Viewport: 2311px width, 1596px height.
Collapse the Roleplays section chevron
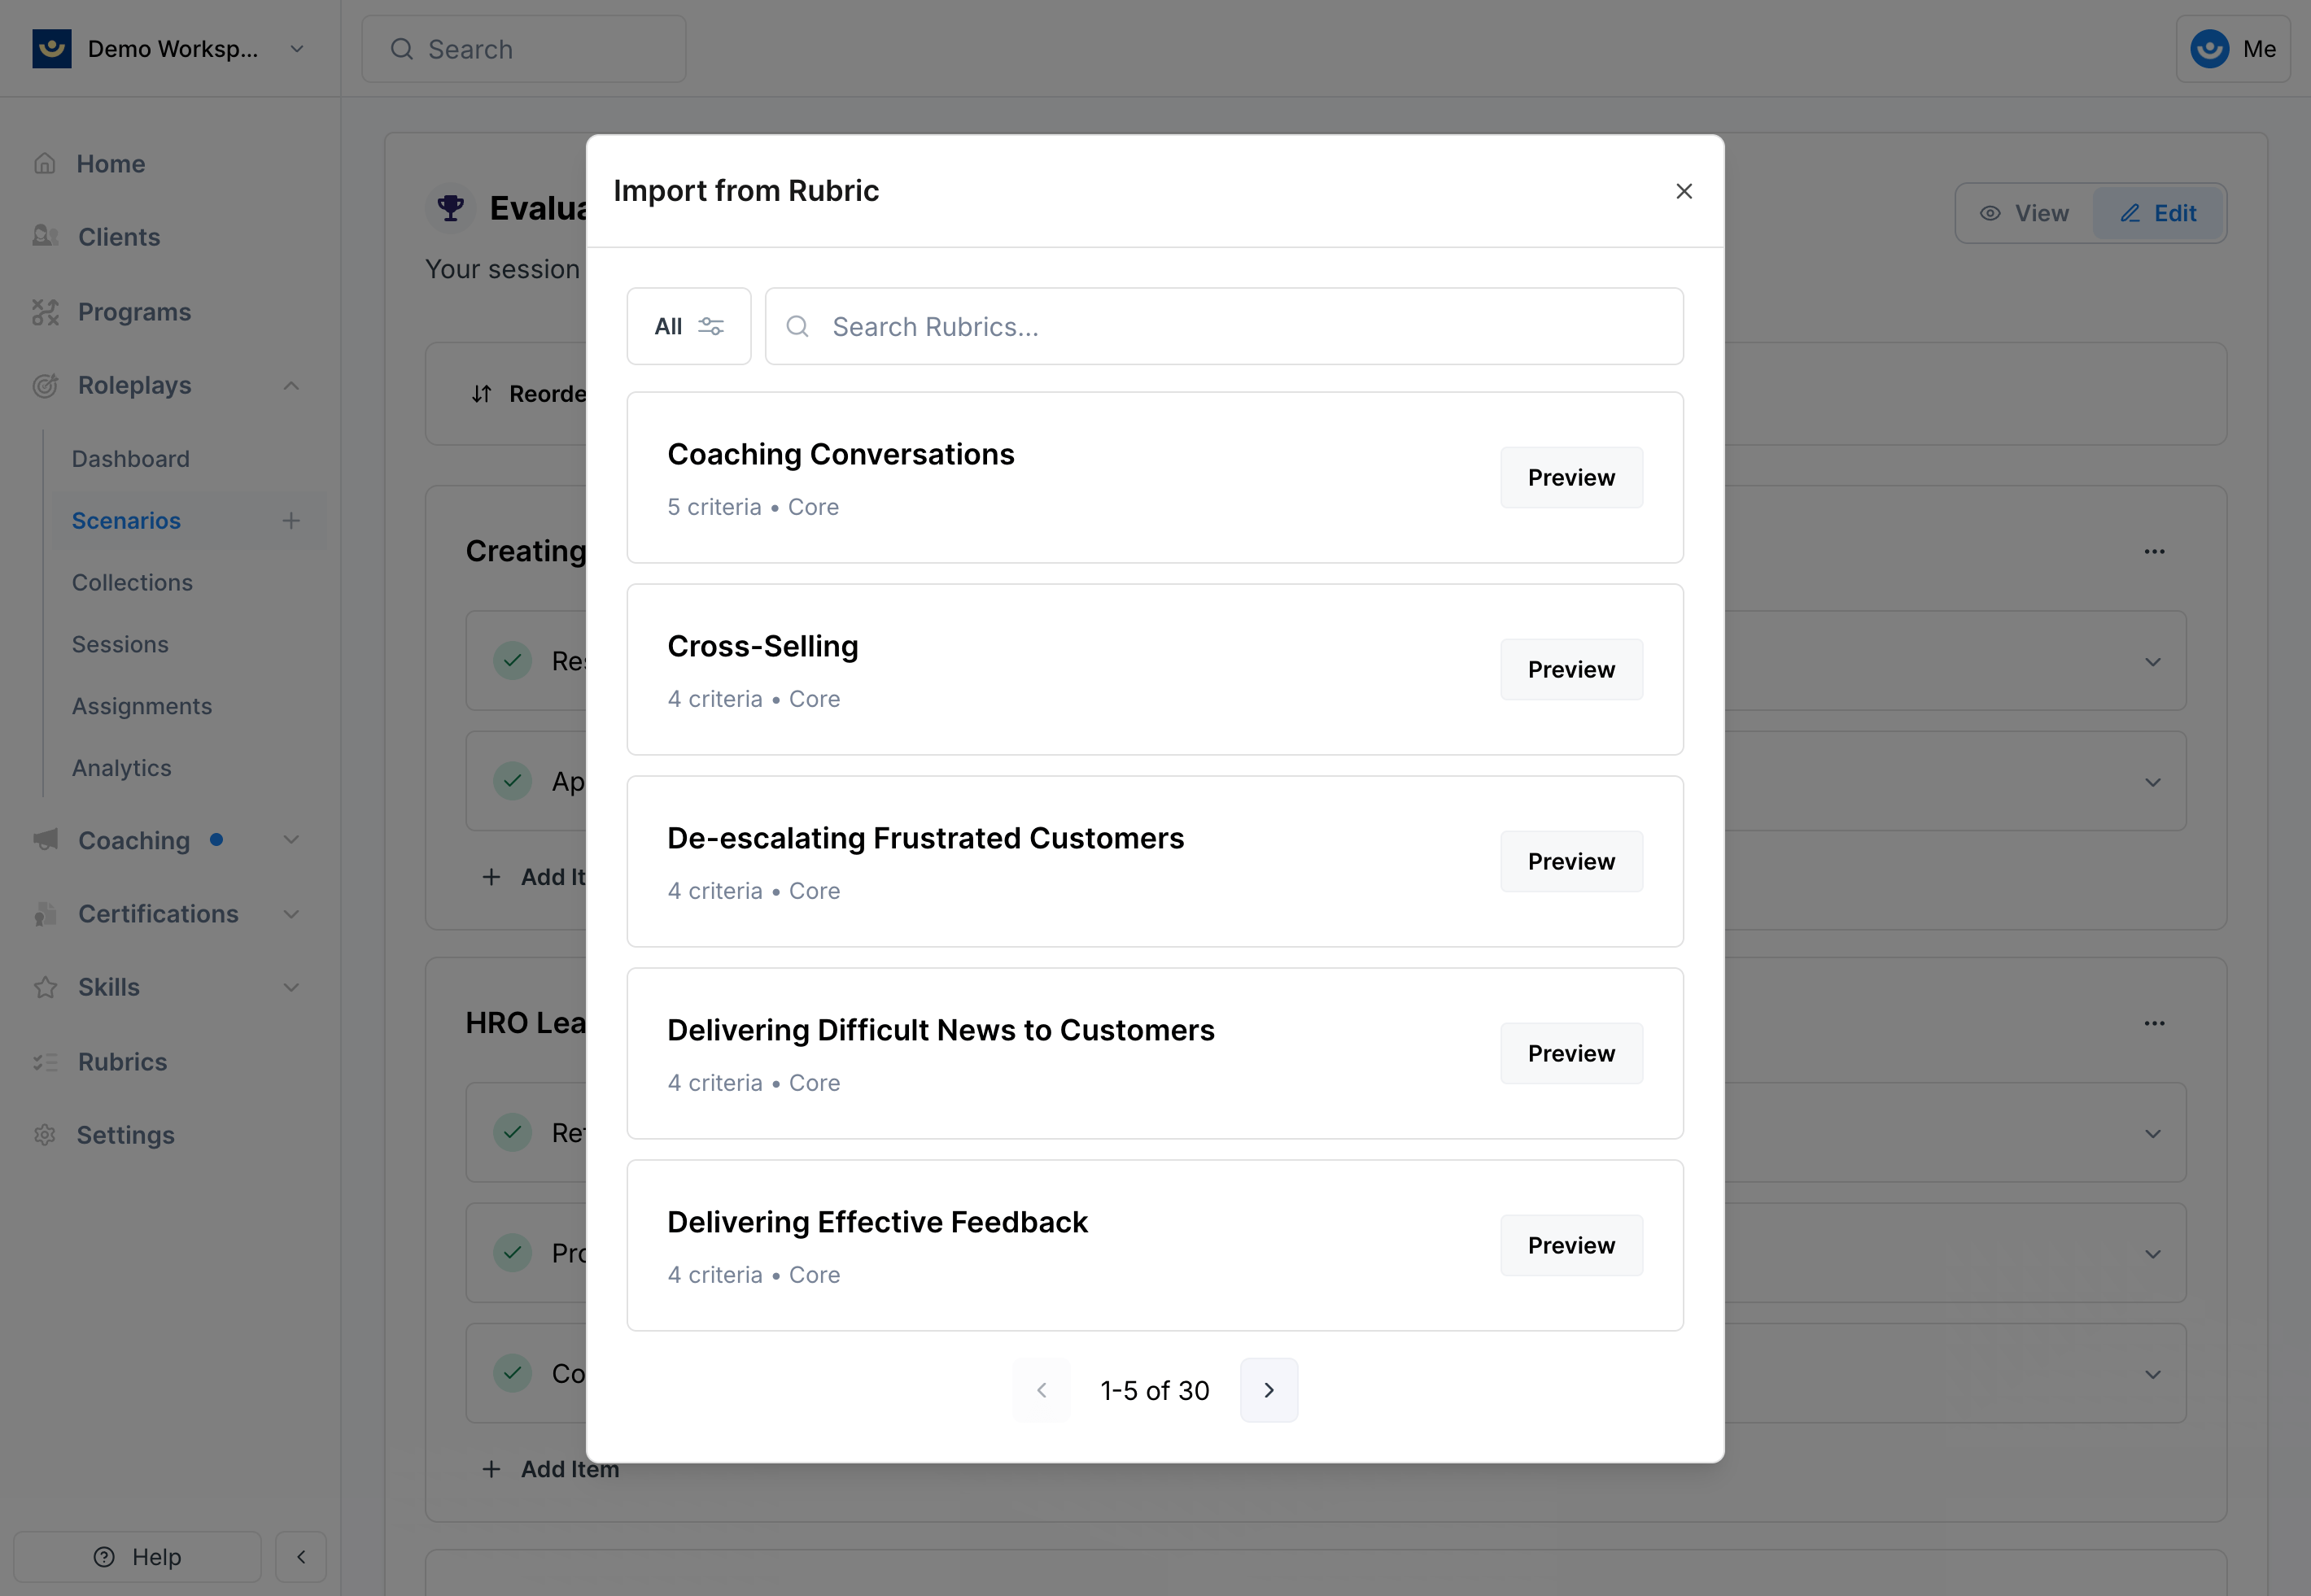tap(291, 386)
